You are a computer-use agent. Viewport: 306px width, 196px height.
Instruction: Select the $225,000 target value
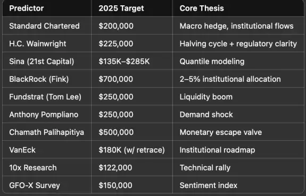(116, 44)
